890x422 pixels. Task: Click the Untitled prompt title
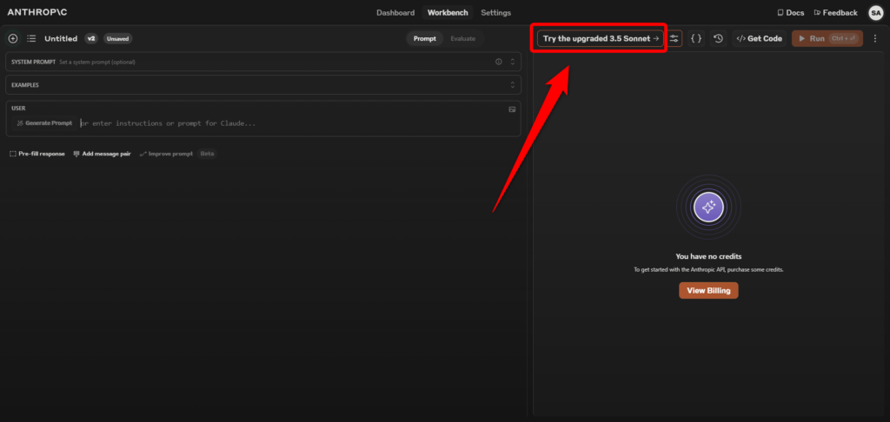(61, 38)
